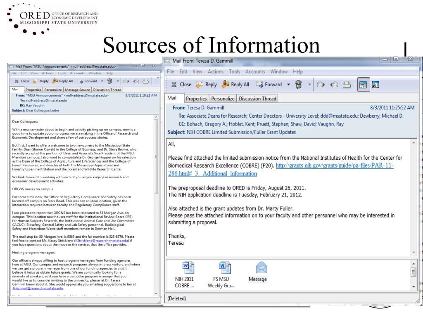This screenshot has height=317, width=423.
Task: Open trash dropdown arrow in MSU Announcements toolbar
Action: point(118,81)
